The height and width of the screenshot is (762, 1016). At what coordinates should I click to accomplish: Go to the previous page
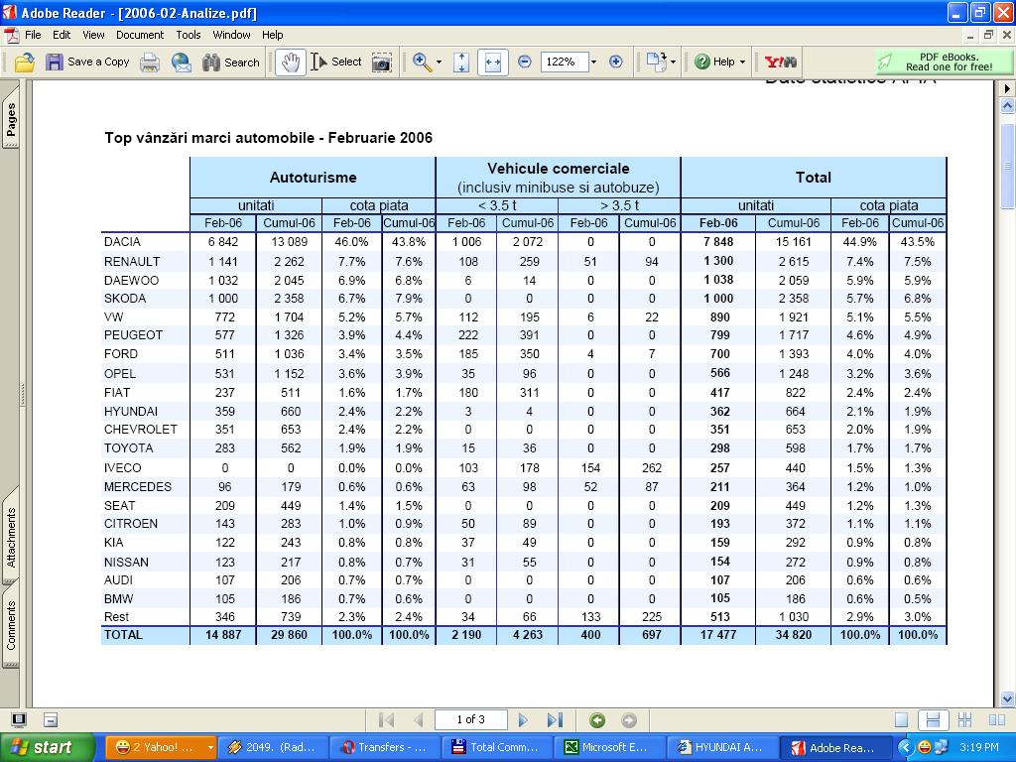click(x=418, y=720)
